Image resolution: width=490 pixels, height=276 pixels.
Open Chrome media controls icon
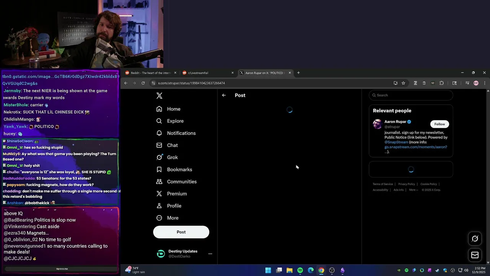pos(467,83)
